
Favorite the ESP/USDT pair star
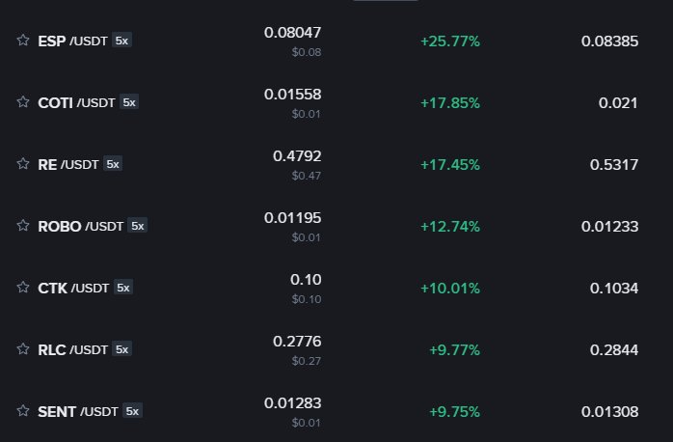(23, 41)
